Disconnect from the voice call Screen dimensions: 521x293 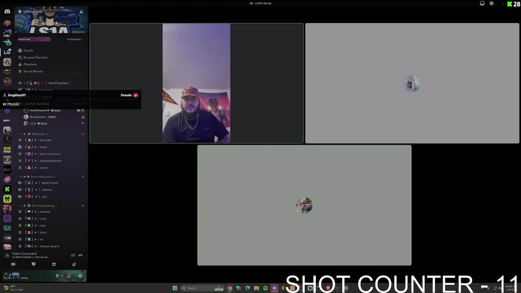[x=80, y=255]
